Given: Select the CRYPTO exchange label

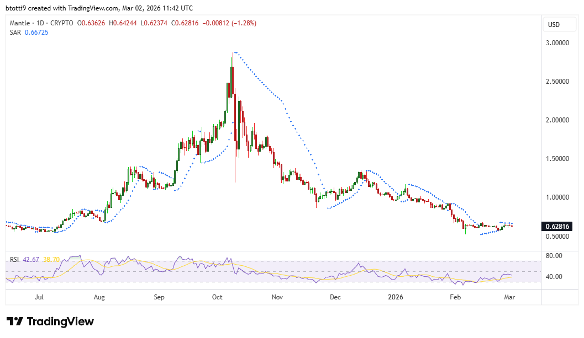Looking at the screenshot, I should tap(62, 23).
